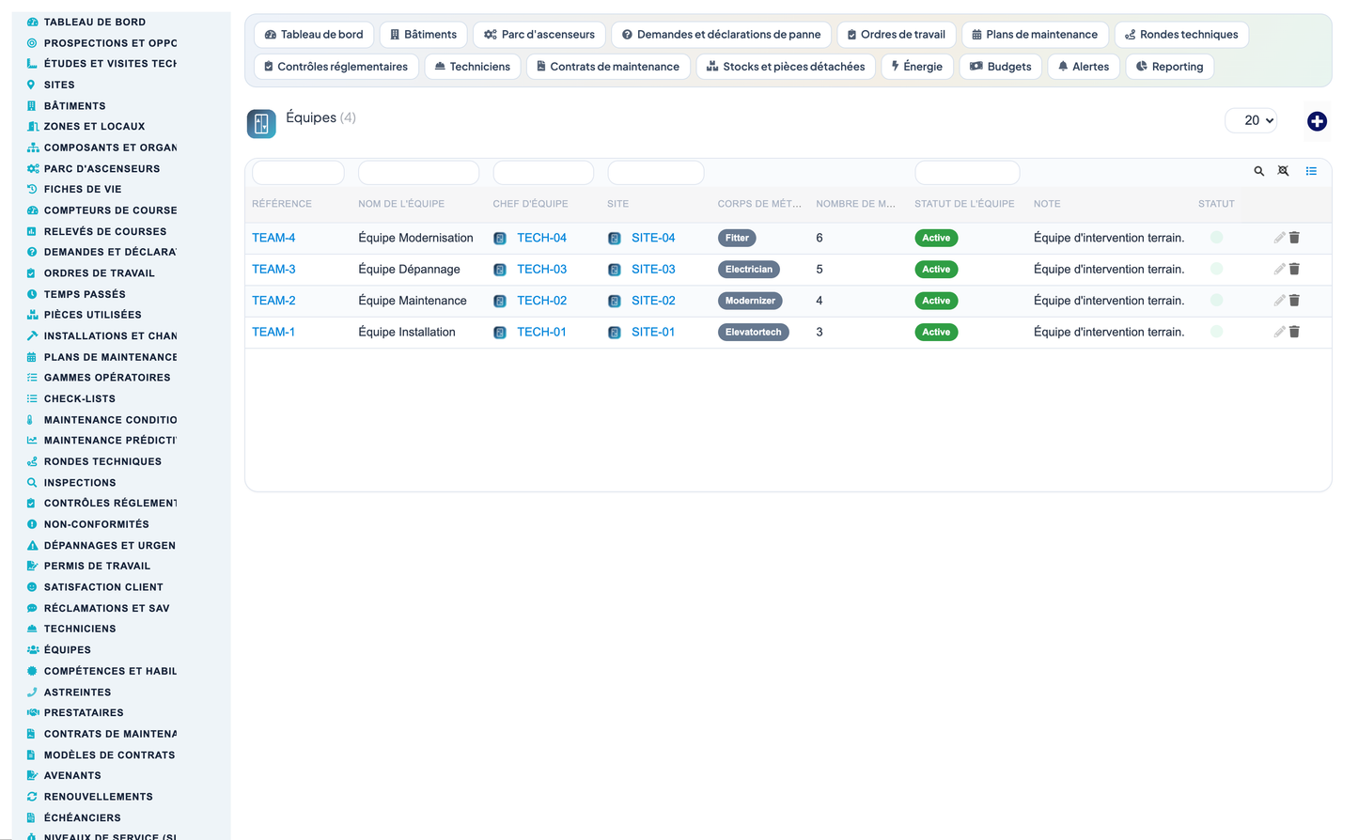Image resolution: width=1358 pixels, height=840 pixels.
Task: Open Astreintes in the sidebar
Action: (77, 692)
